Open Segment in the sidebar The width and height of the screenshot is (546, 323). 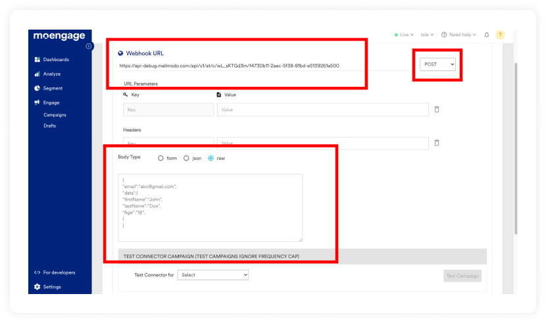tap(53, 88)
